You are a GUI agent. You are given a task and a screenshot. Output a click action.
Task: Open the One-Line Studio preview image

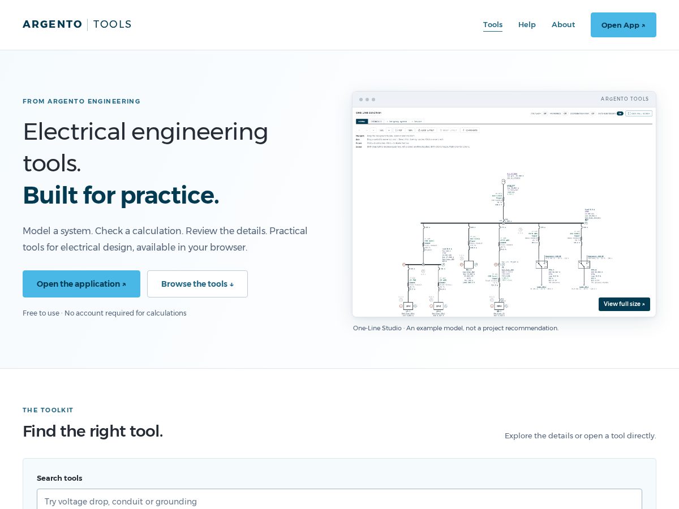point(504,212)
